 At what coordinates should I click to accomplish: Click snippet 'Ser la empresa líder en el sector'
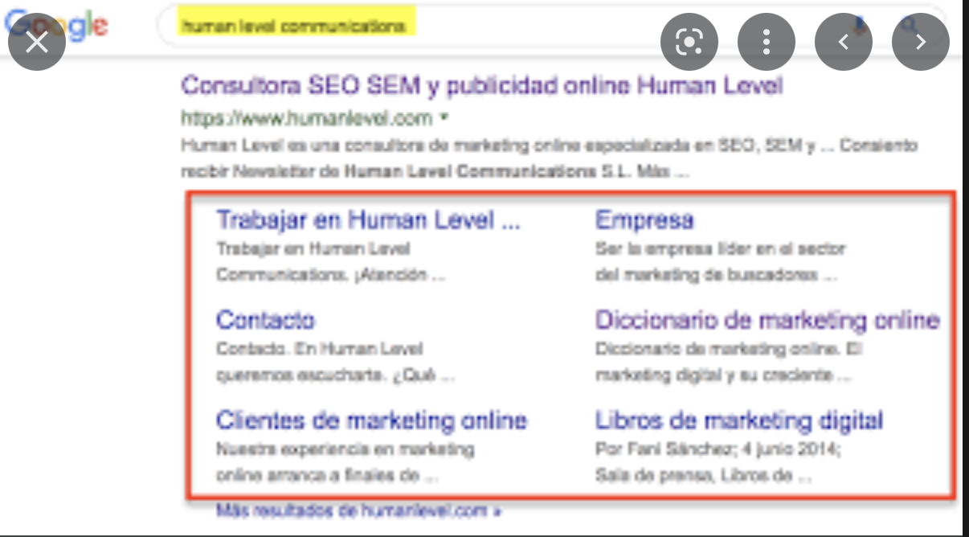point(721,249)
